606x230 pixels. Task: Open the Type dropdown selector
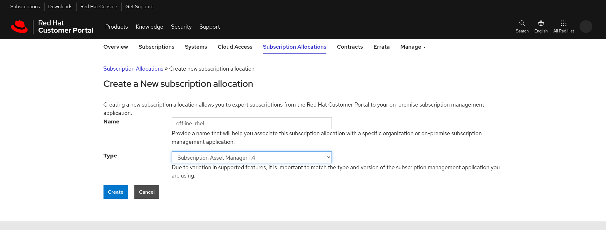[x=252, y=157]
